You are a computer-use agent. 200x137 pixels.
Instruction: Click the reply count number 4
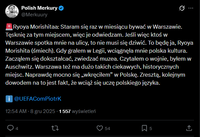(17, 128)
